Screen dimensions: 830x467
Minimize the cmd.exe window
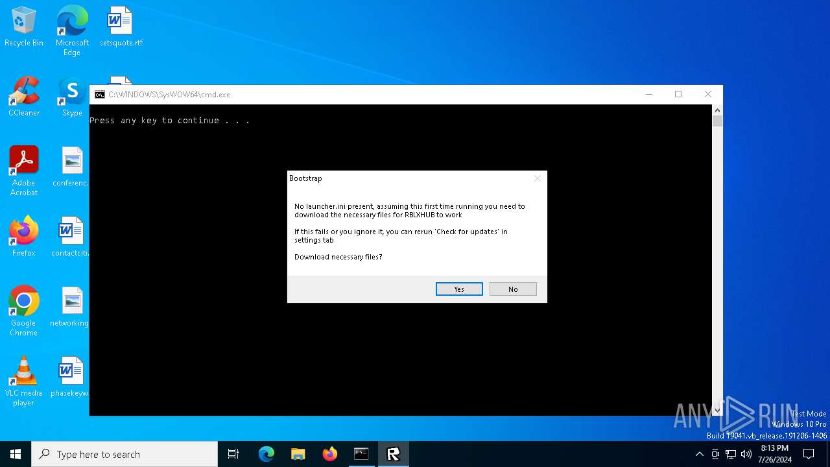pyautogui.click(x=648, y=95)
